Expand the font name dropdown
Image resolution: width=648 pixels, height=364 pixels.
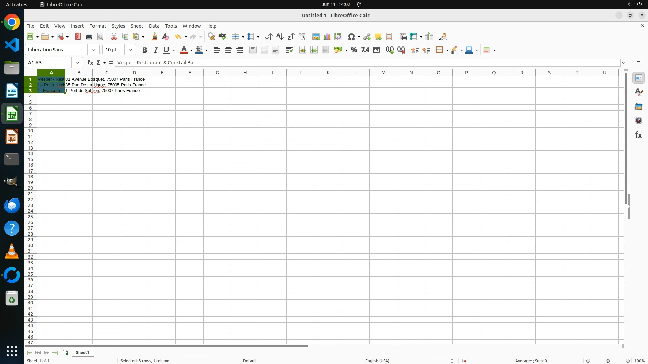tap(93, 50)
